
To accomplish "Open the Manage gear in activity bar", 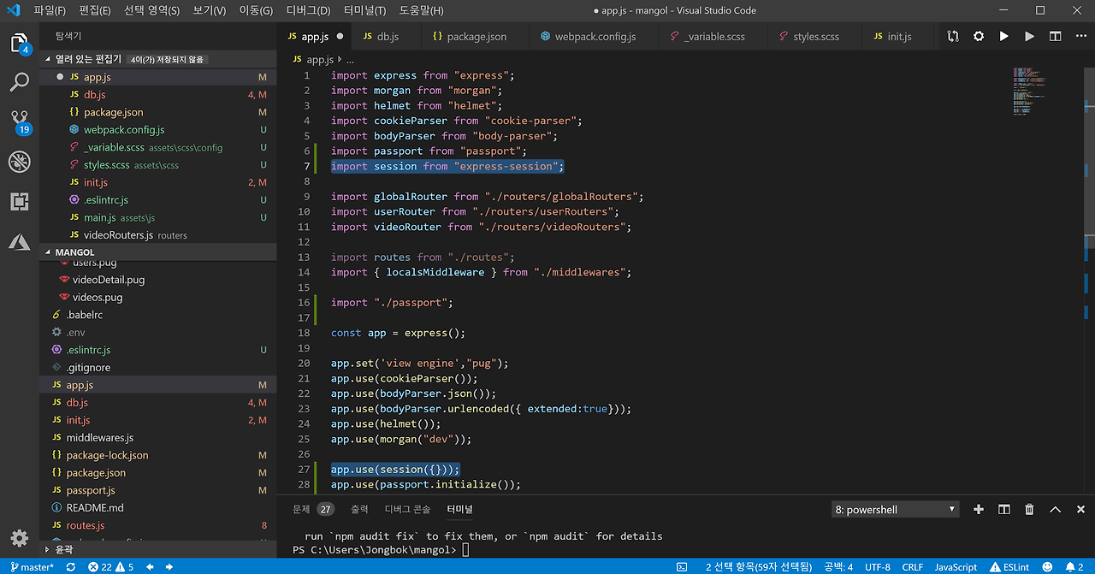I will point(19,538).
